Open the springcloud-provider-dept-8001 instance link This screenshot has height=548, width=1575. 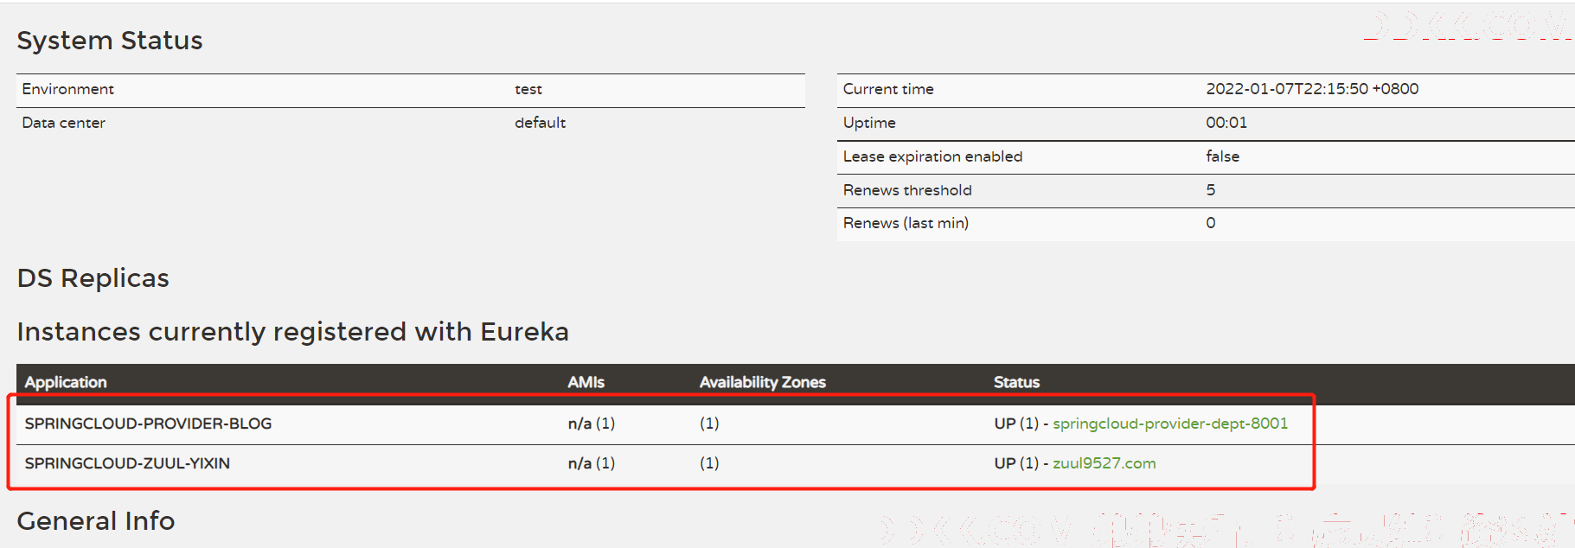coord(1169,424)
